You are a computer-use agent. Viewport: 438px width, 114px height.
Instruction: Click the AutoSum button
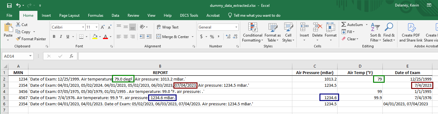point(352,25)
